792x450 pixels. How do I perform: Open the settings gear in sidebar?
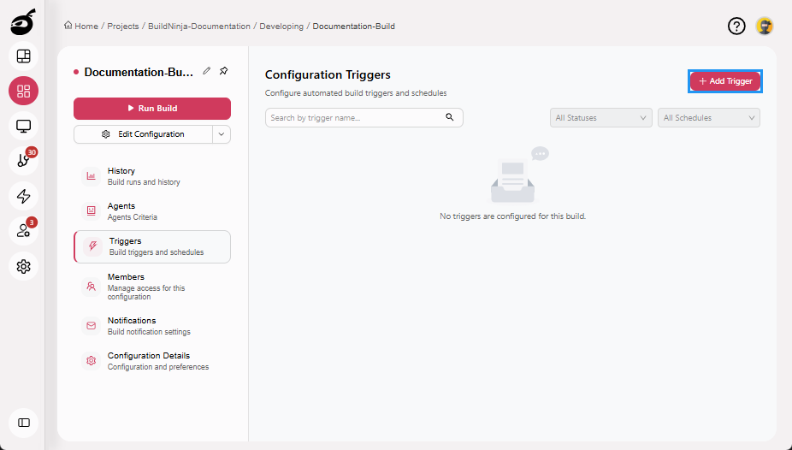pos(23,266)
